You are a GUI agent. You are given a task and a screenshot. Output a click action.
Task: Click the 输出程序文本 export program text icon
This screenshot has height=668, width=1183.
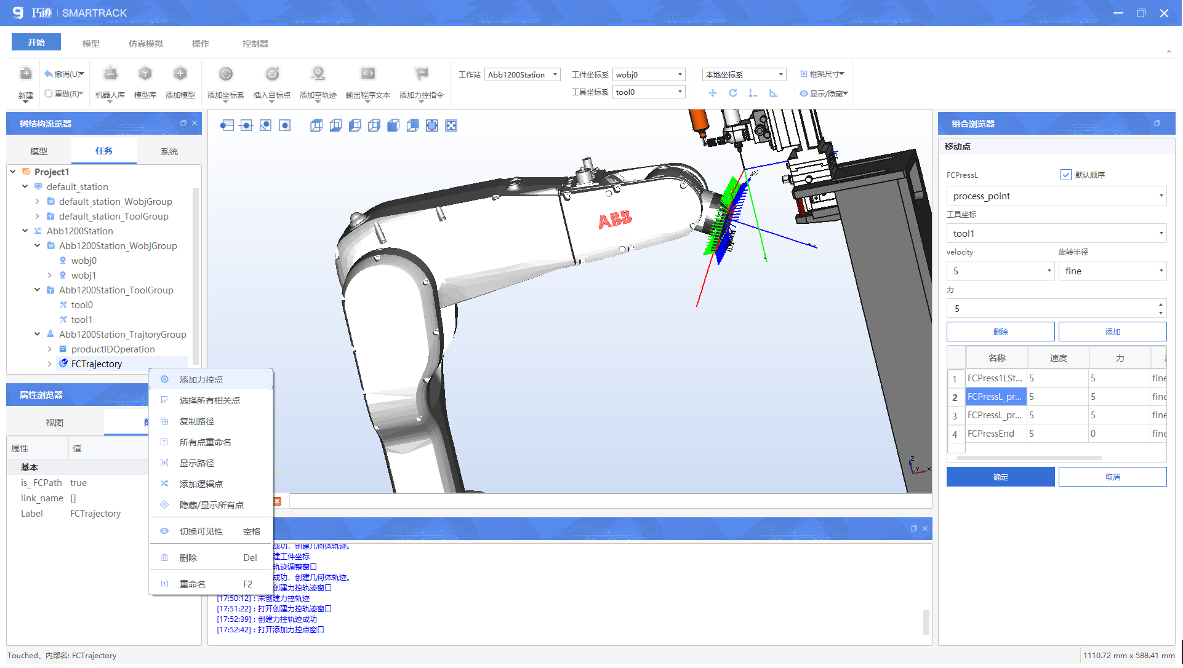pos(368,74)
